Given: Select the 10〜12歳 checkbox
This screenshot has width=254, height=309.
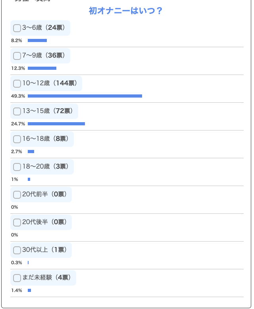Looking at the screenshot, I should [x=17, y=84].
